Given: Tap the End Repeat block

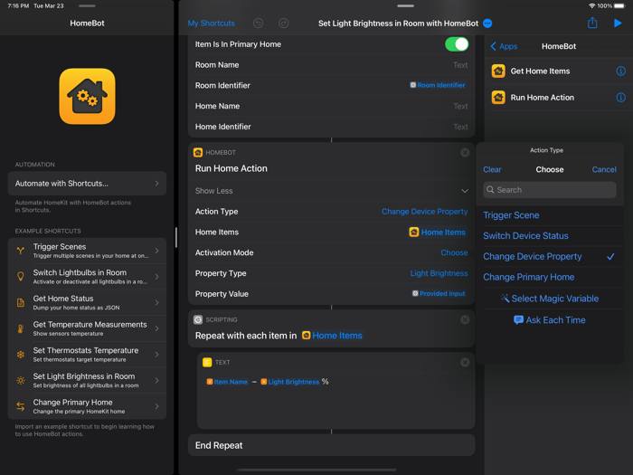Looking at the screenshot, I should coord(332,445).
